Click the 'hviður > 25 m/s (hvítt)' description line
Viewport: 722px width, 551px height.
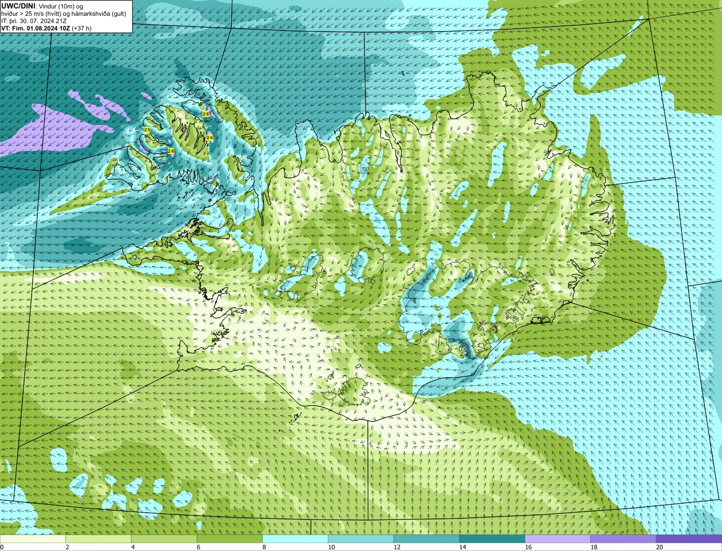pyautogui.click(x=64, y=14)
